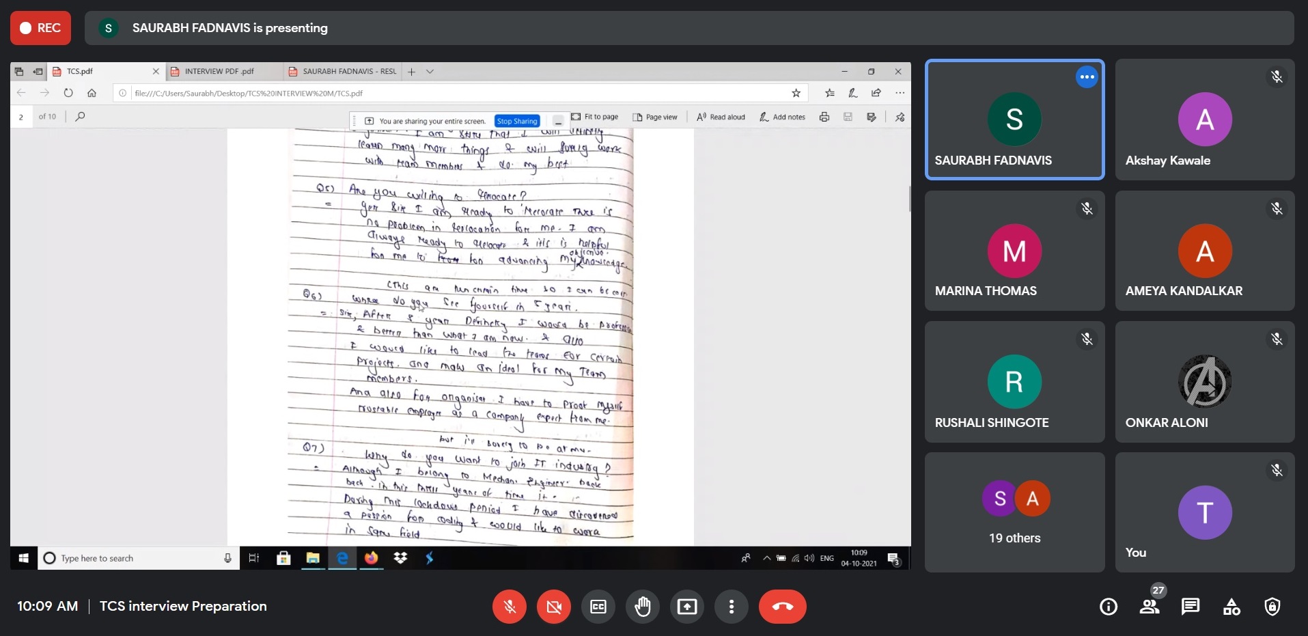The width and height of the screenshot is (1308, 636).
Task: Open Microsoft Store taskbar icon
Action: click(x=283, y=558)
